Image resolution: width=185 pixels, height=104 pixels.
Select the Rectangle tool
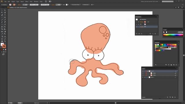click(5, 17)
